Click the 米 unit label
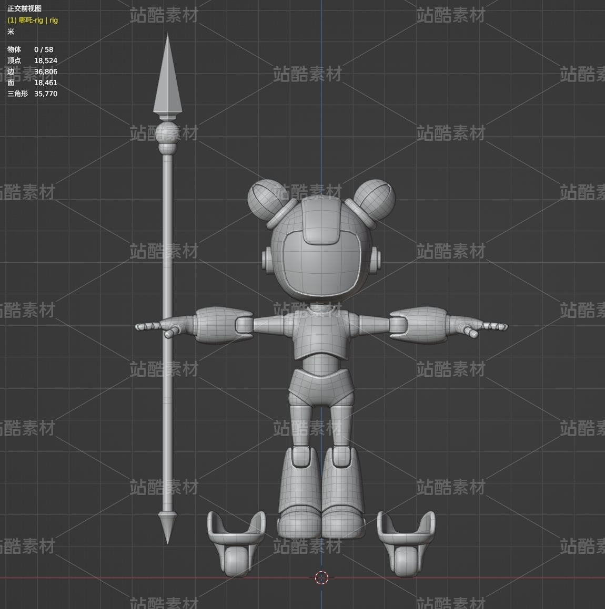605x609 pixels. tap(11, 32)
